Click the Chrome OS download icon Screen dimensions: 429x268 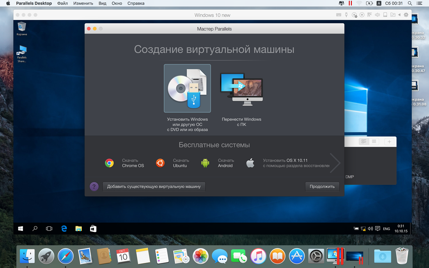(110, 163)
